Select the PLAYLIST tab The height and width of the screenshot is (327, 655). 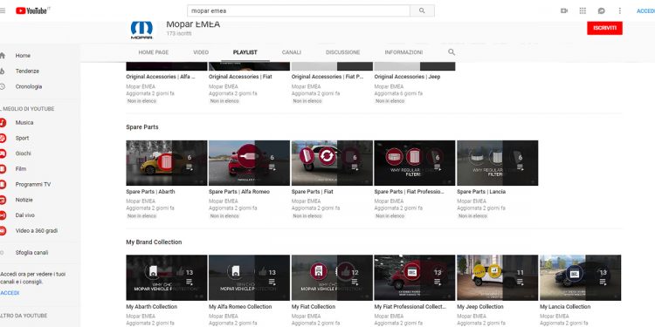point(245,52)
